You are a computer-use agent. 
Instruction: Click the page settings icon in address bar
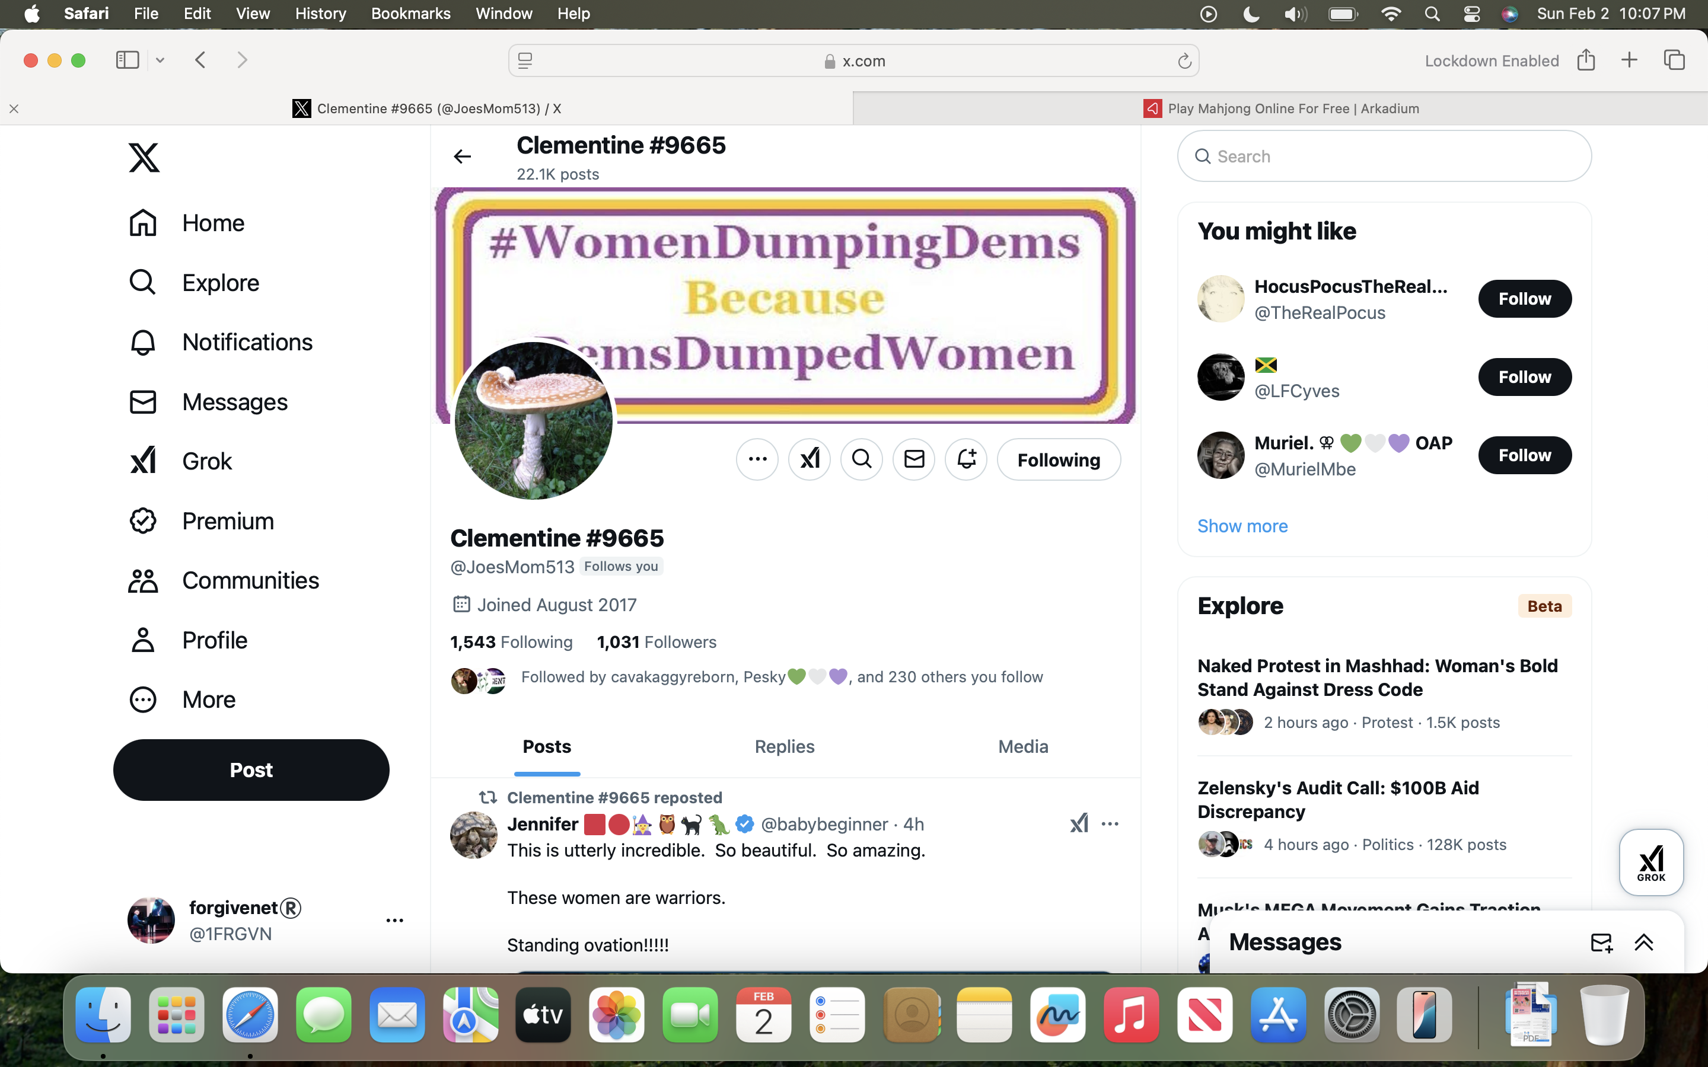coord(525,62)
